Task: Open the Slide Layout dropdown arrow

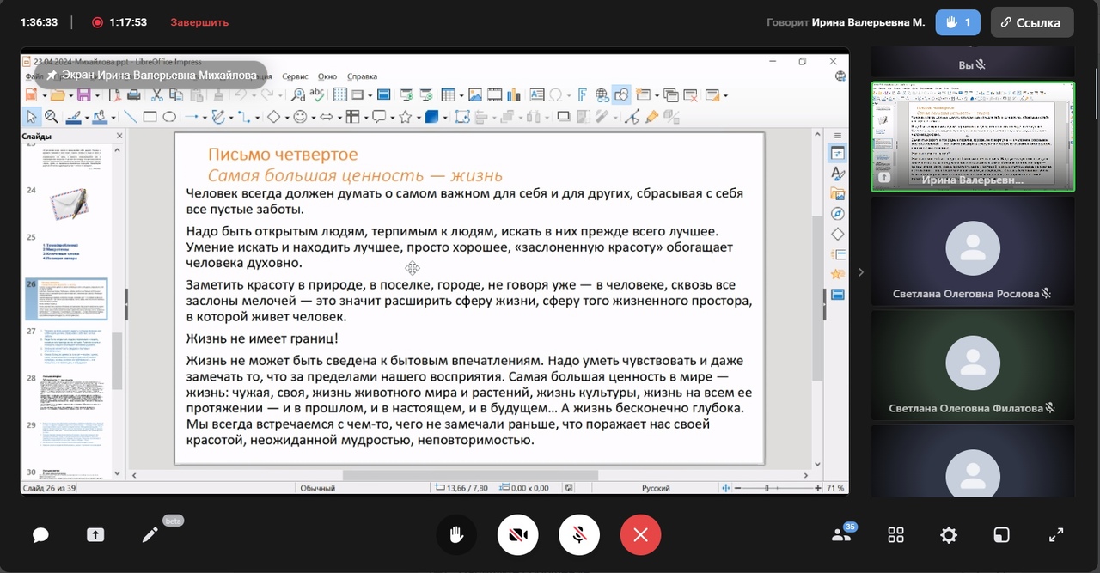Action: 725,95
